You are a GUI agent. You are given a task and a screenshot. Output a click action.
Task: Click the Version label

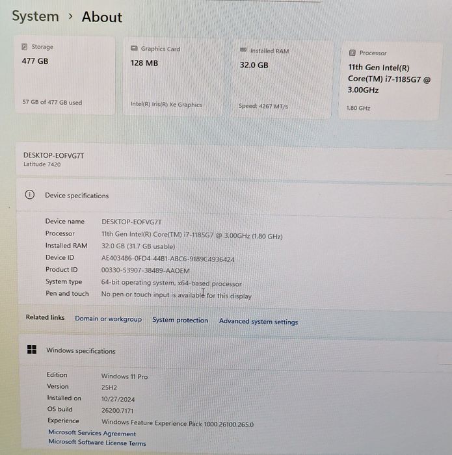tap(58, 387)
